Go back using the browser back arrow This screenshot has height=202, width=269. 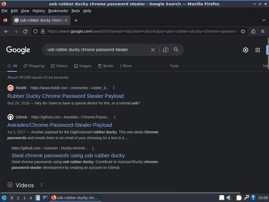coord(6,32)
